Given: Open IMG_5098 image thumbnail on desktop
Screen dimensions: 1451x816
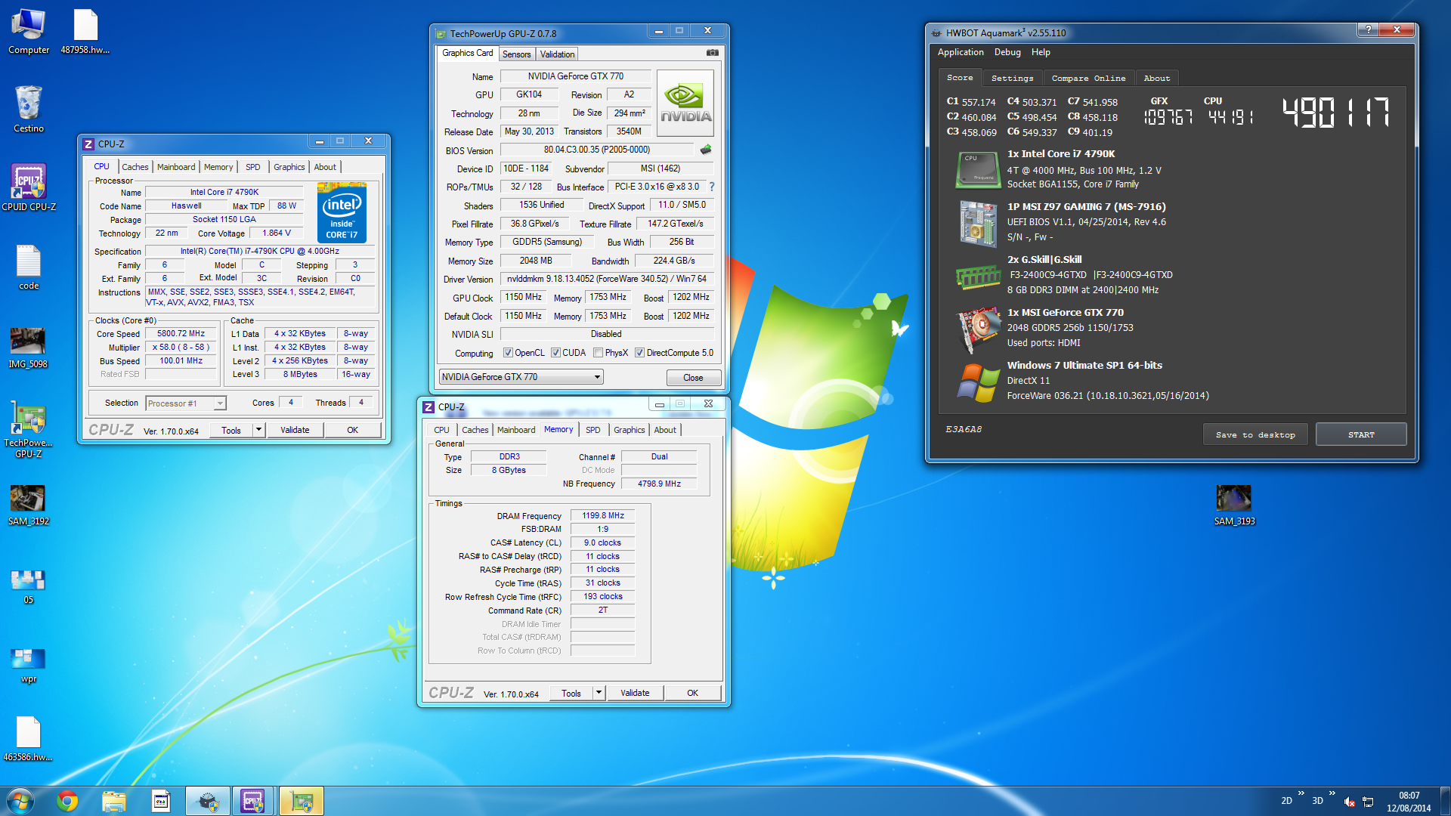Looking at the screenshot, I should click(29, 348).
